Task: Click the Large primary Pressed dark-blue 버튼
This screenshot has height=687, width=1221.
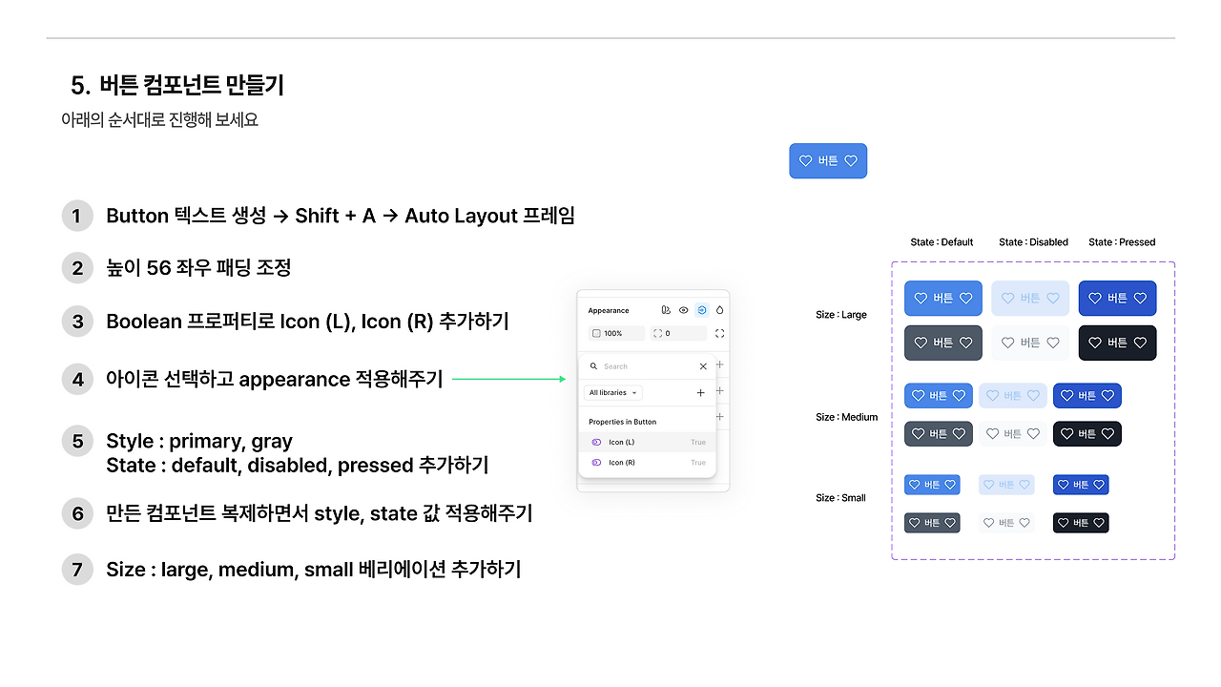Action: pos(1117,299)
